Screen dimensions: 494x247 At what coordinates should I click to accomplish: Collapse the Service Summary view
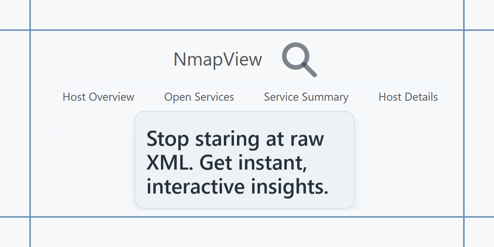pos(306,97)
